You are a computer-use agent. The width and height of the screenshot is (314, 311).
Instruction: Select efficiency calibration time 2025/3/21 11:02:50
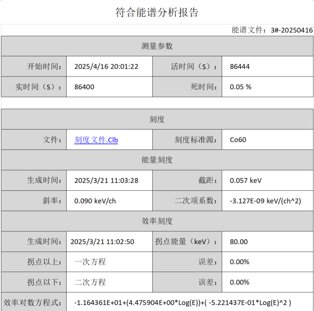[102, 242]
